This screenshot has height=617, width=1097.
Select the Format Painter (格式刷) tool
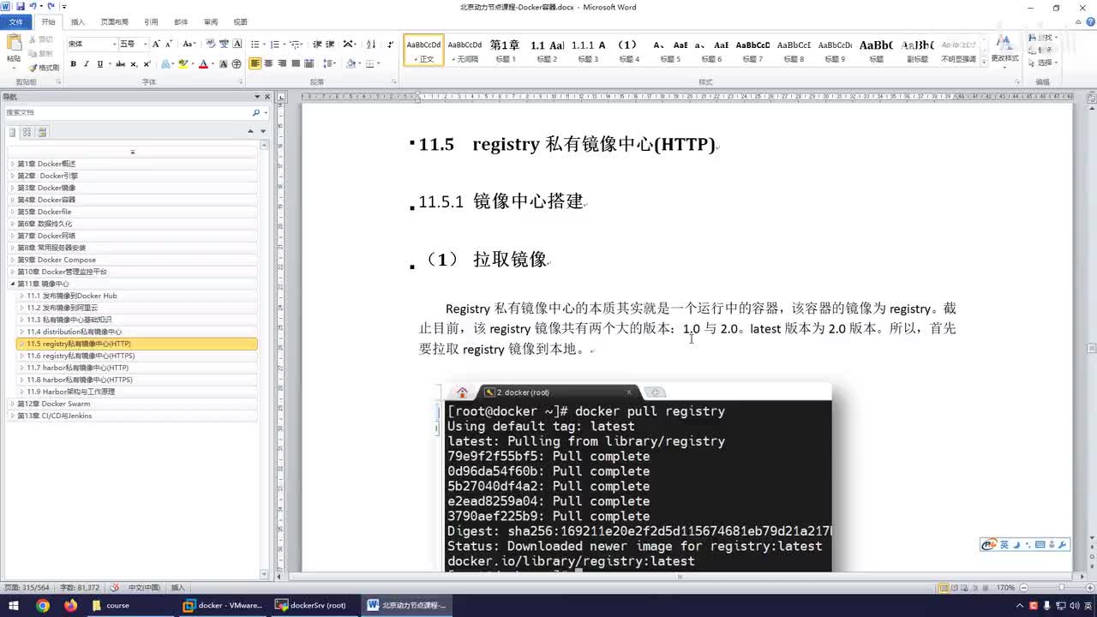tap(44, 68)
